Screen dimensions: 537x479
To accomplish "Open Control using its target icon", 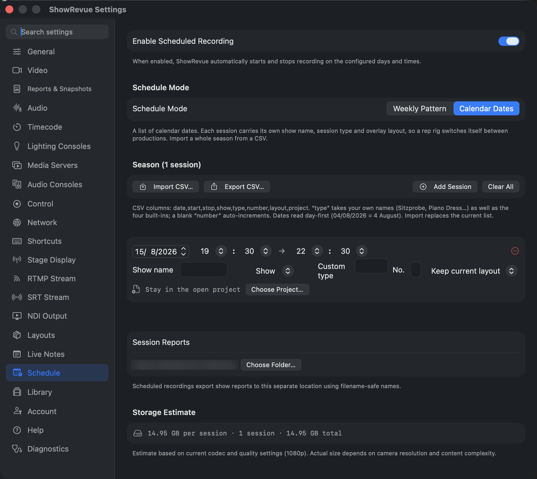I will tap(17, 204).
